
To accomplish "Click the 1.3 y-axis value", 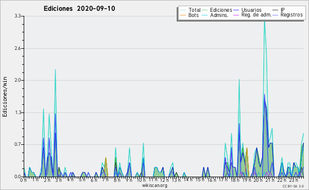I will 18,112.
